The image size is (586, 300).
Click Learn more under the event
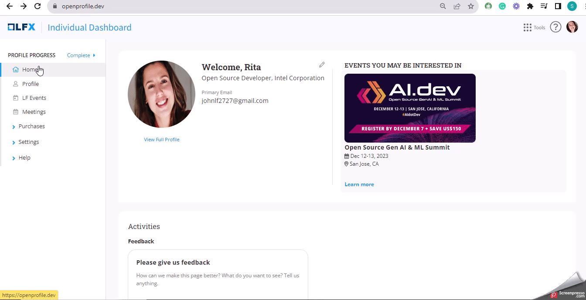click(359, 184)
